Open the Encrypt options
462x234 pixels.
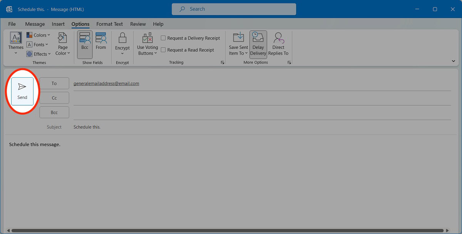coord(122,43)
